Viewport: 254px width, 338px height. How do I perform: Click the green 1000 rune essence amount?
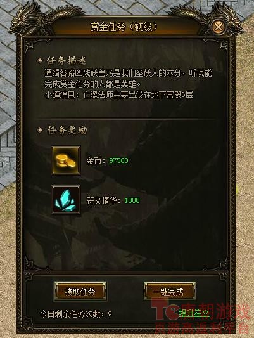pos(132,200)
